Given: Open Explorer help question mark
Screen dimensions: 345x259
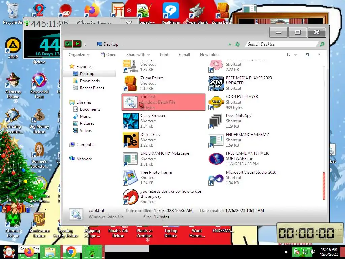Looking at the screenshot, I should click(319, 55).
